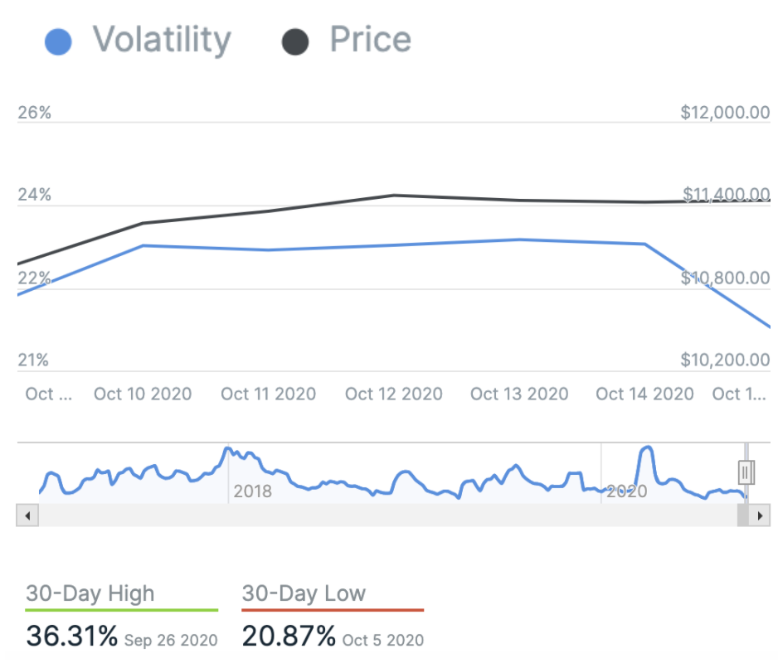Click the 20.87% low value
This screenshot has height=663, width=778.
point(289,636)
